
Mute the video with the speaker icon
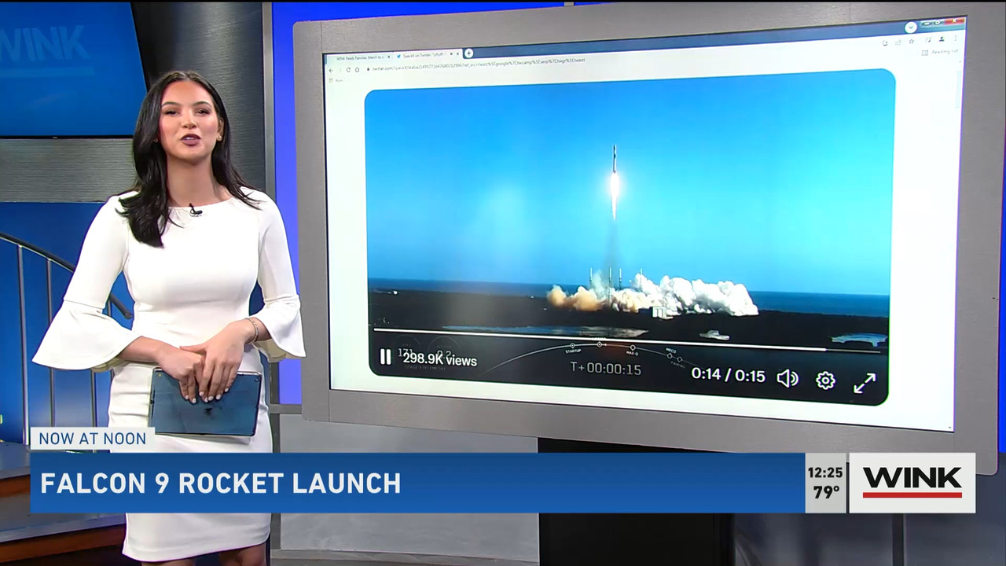[x=788, y=379]
